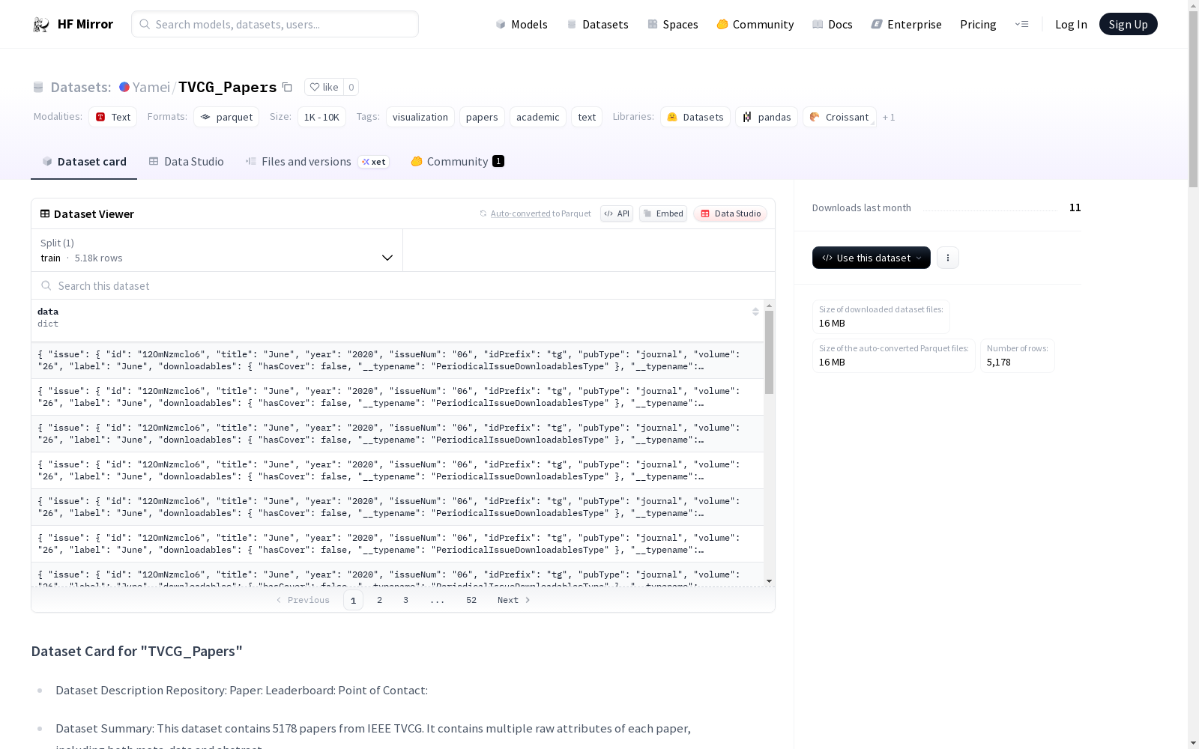Select the parquet format tag
Image resolution: width=1199 pixels, height=749 pixels.
coord(226,117)
